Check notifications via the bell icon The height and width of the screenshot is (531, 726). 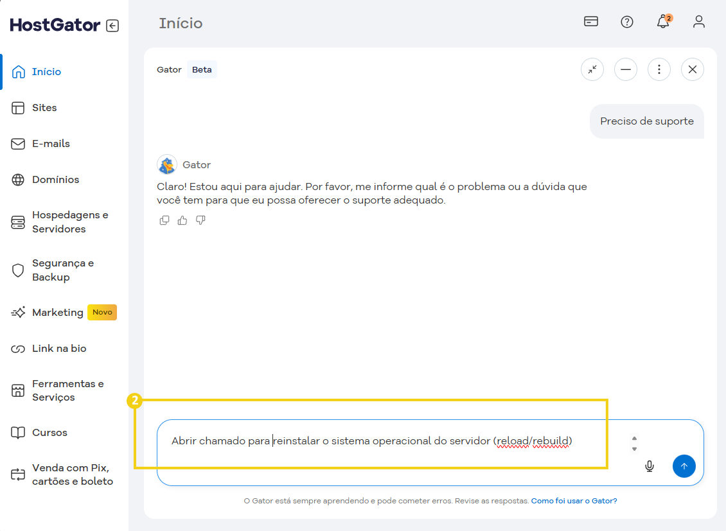[x=662, y=22]
